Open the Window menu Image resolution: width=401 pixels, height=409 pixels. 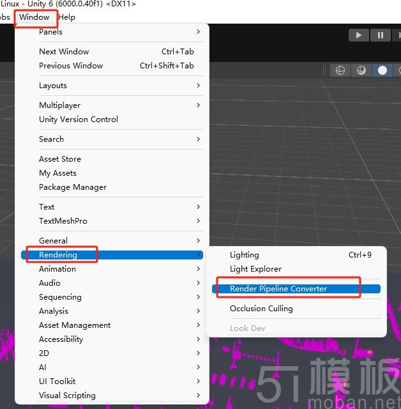[34, 17]
